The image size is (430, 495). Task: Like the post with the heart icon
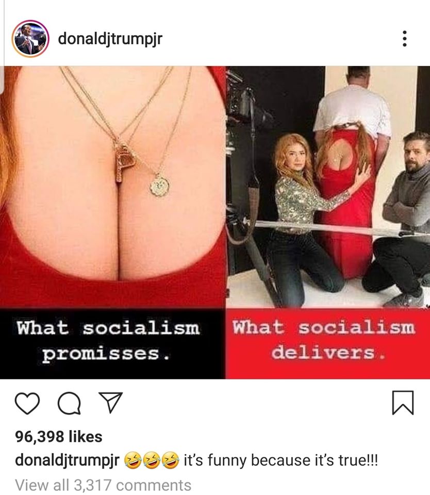(x=27, y=403)
